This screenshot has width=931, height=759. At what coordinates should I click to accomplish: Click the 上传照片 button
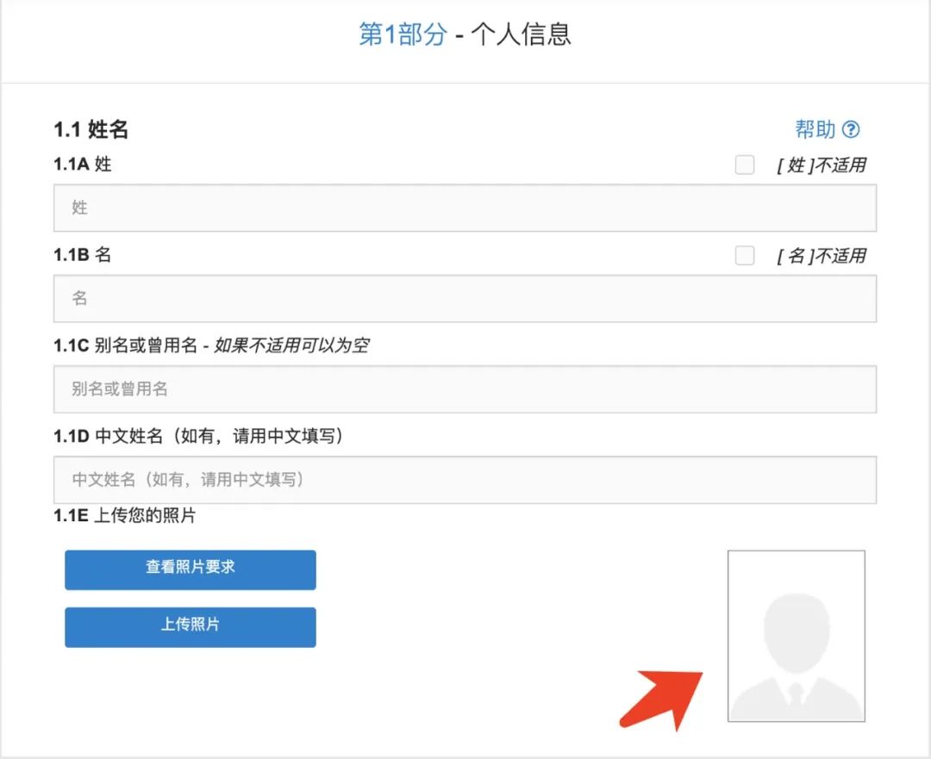tap(191, 627)
